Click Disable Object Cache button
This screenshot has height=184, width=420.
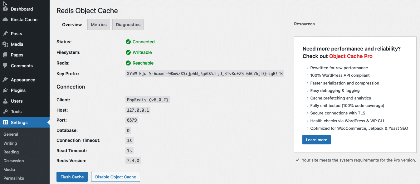[115, 177]
